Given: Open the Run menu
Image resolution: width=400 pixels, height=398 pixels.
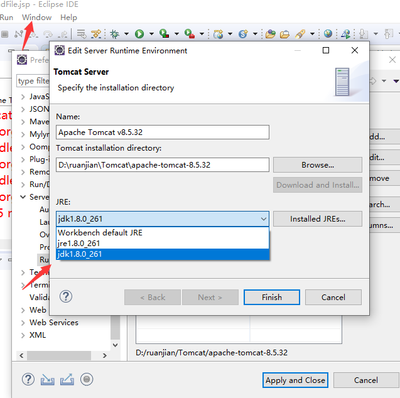Looking at the screenshot, I should [x=6, y=18].
